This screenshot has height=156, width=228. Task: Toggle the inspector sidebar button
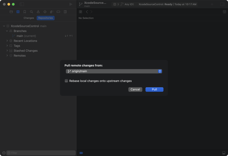tap(222, 4)
